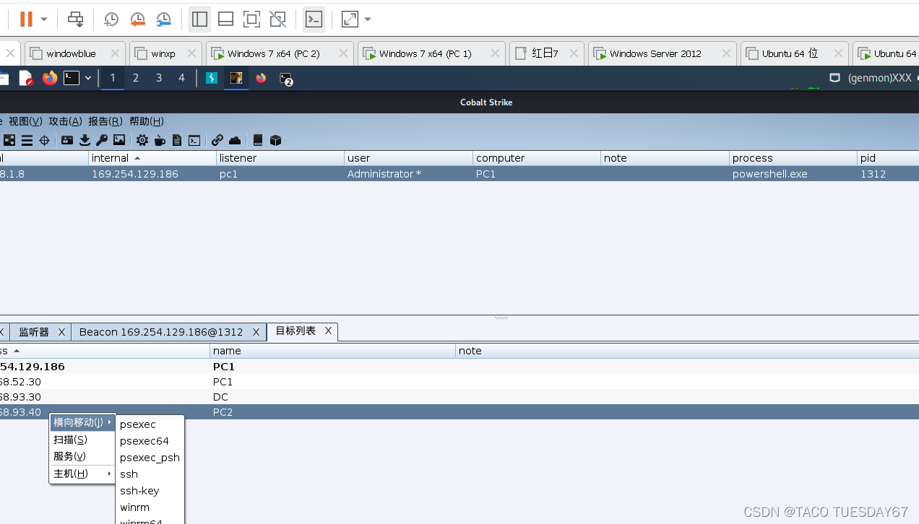Screen dimensions: 919x524
Task: Show the session table list view icon
Action: pyautogui.click(x=27, y=140)
